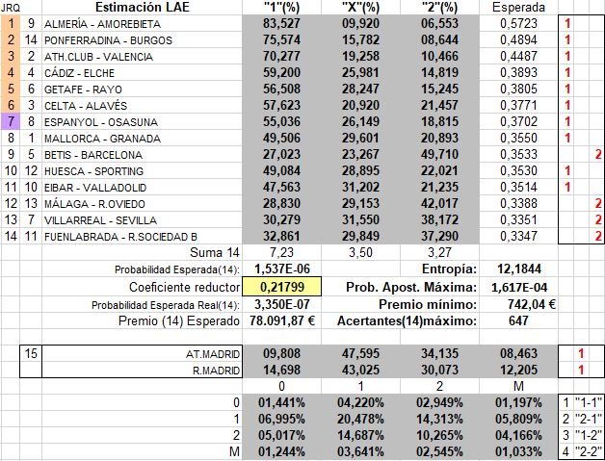Click the 3,50 sum value
Screen dimensions: 605x461
[360, 252]
